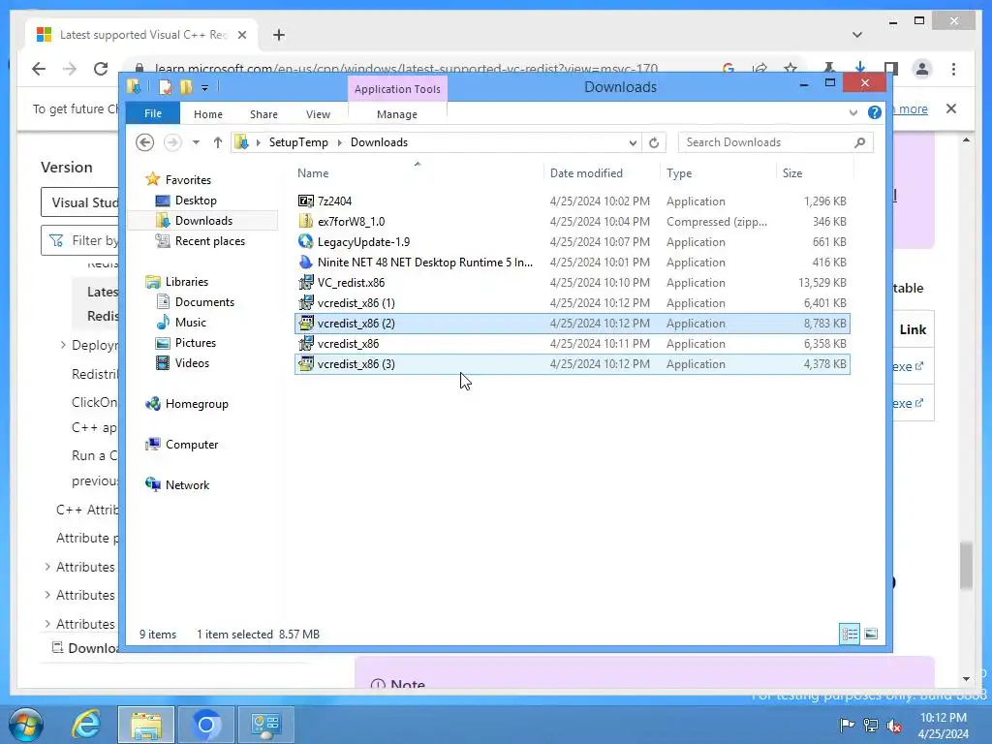The height and width of the screenshot is (744, 992).
Task: Select vcredist_x86 (1) file icon
Action: [x=305, y=302]
